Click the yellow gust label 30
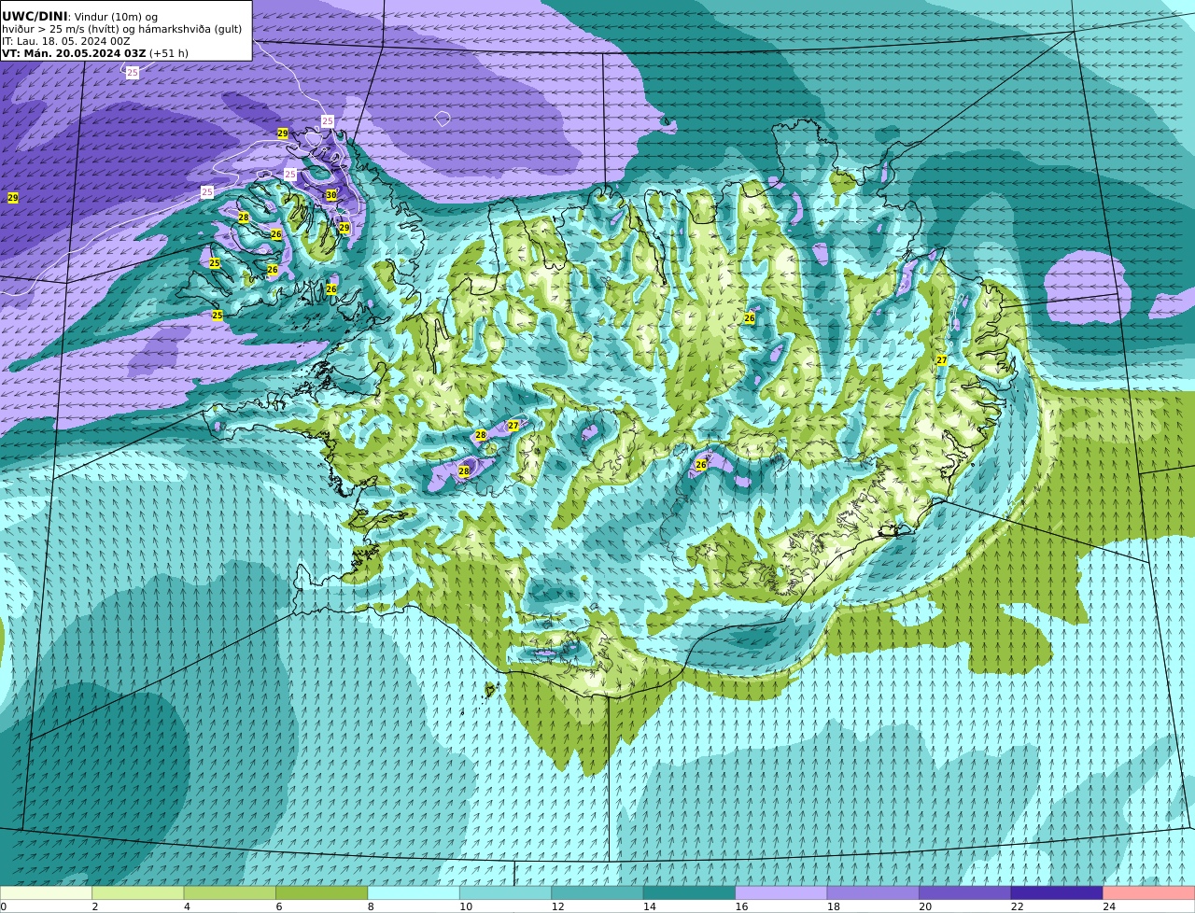Image resolution: width=1195 pixels, height=913 pixels. coord(330,195)
